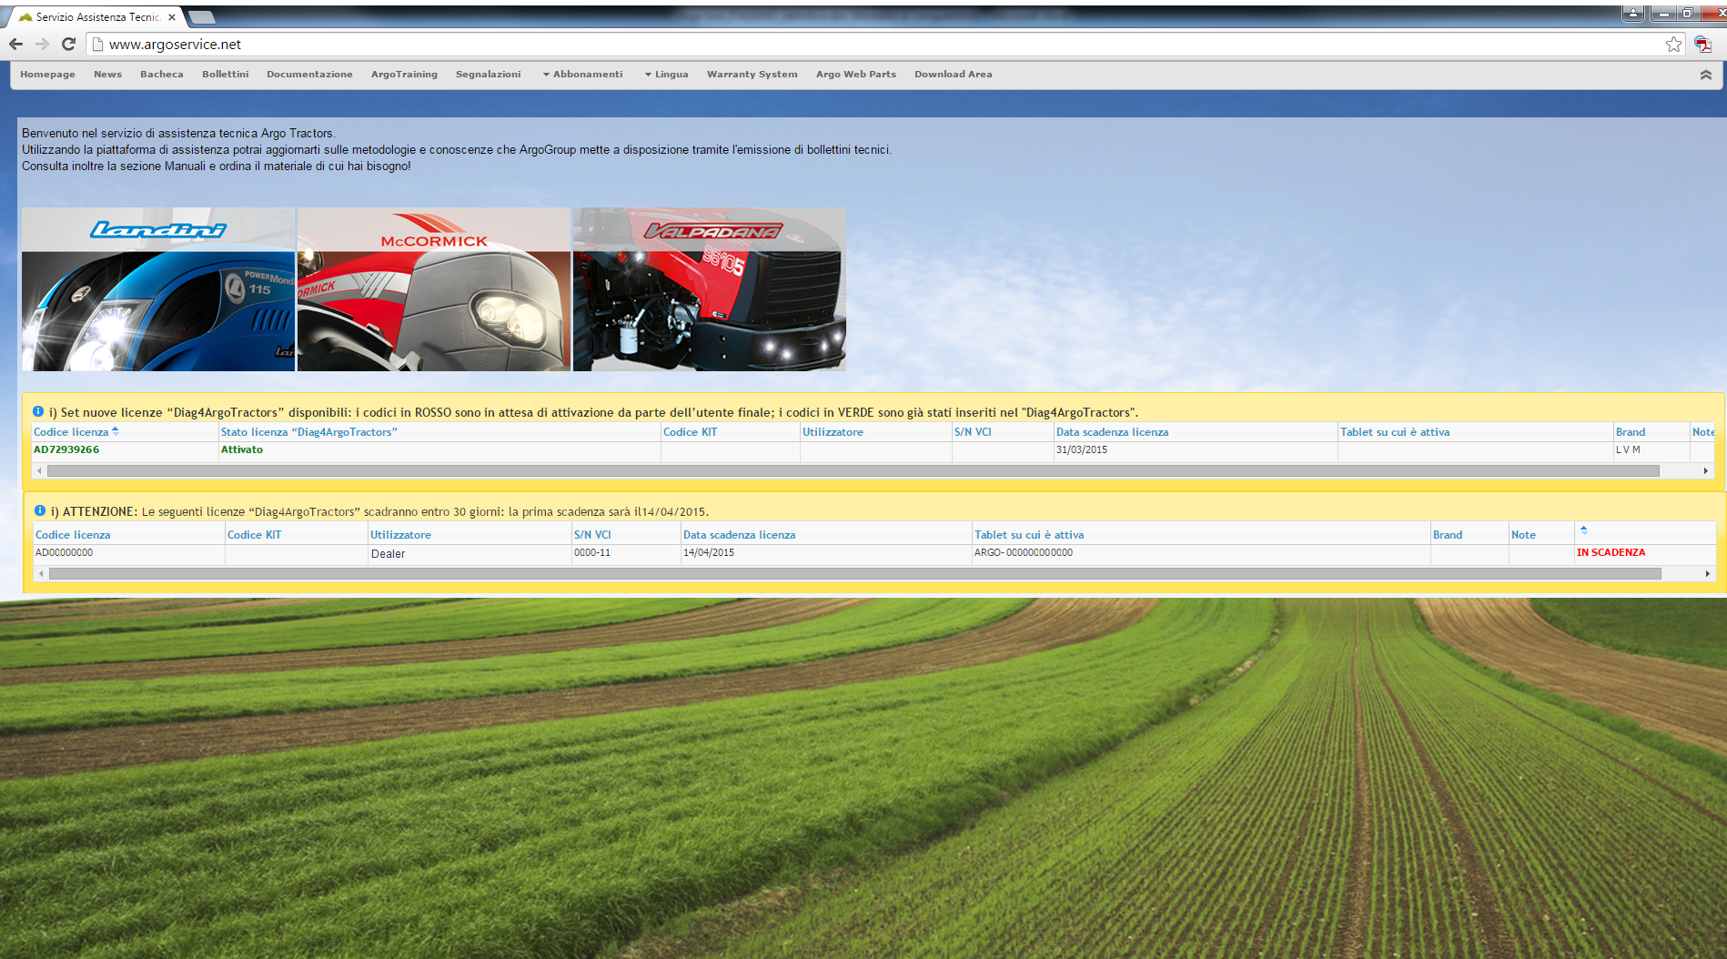Screen dimensions: 1727x959
Task: Open the Documentazione menu item
Action: [309, 75]
